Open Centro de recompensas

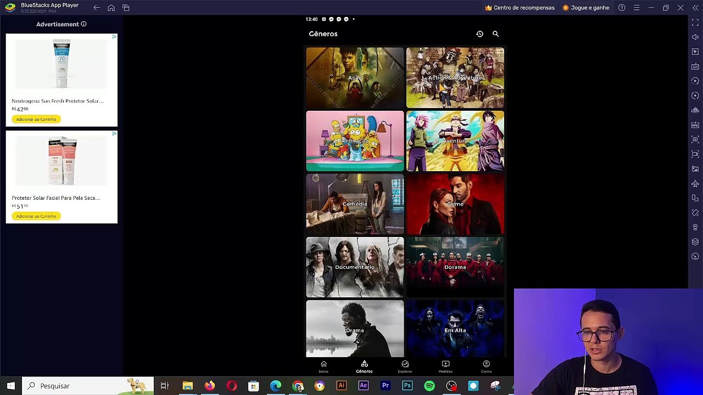click(520, 8)
